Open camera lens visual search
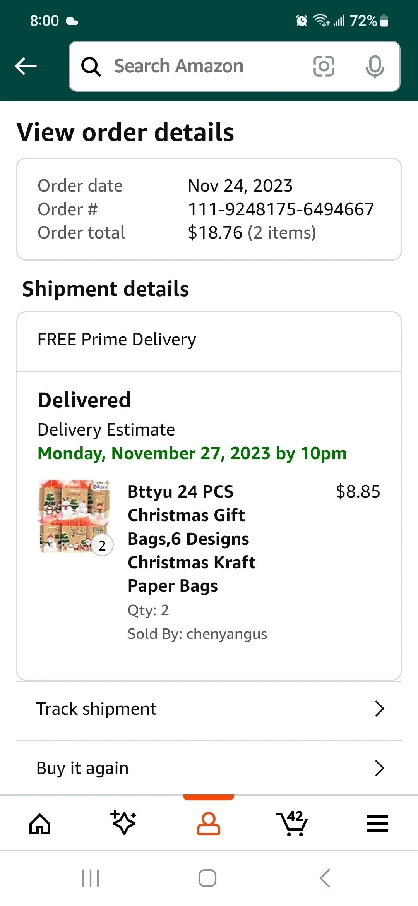Viewport: 418px width, 906px height. pos(324,66)
